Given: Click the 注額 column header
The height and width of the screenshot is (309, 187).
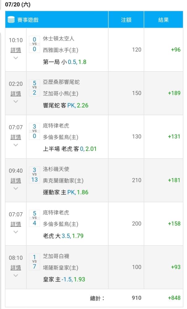Looking at the screenshot, I should (x=126, y=20).
